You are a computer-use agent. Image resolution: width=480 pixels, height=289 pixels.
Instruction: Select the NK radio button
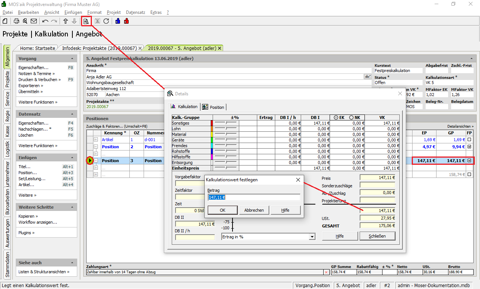[351, 117]
